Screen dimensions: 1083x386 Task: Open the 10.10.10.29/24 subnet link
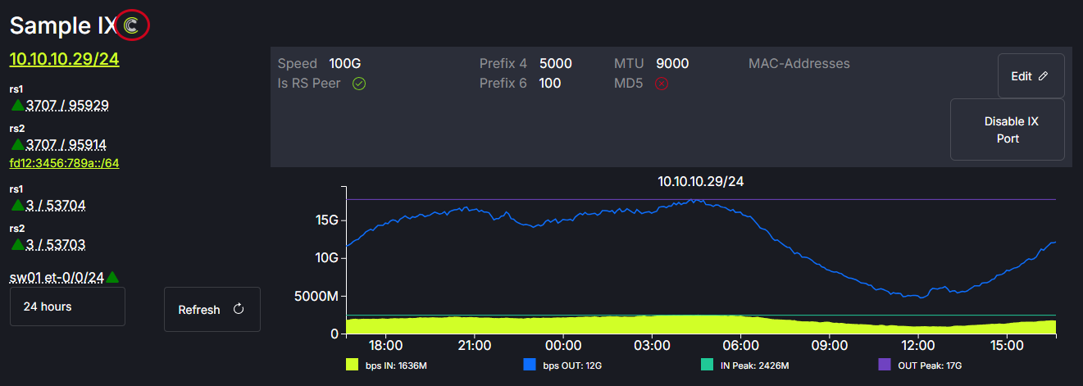point(64,59)
